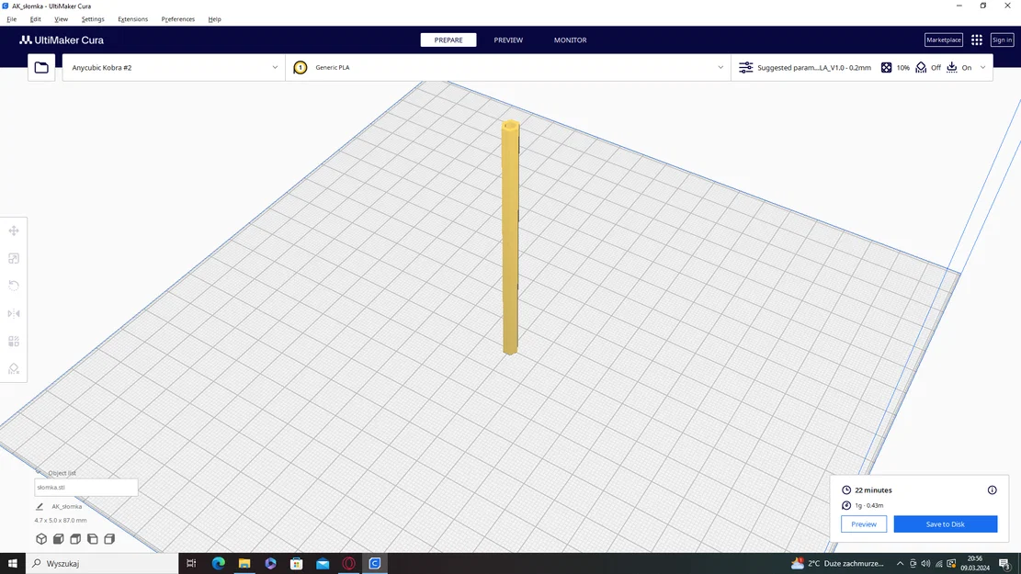The image size is (1021, 574).
Task: Click the material usage spool icon
Action: [846, 505]
